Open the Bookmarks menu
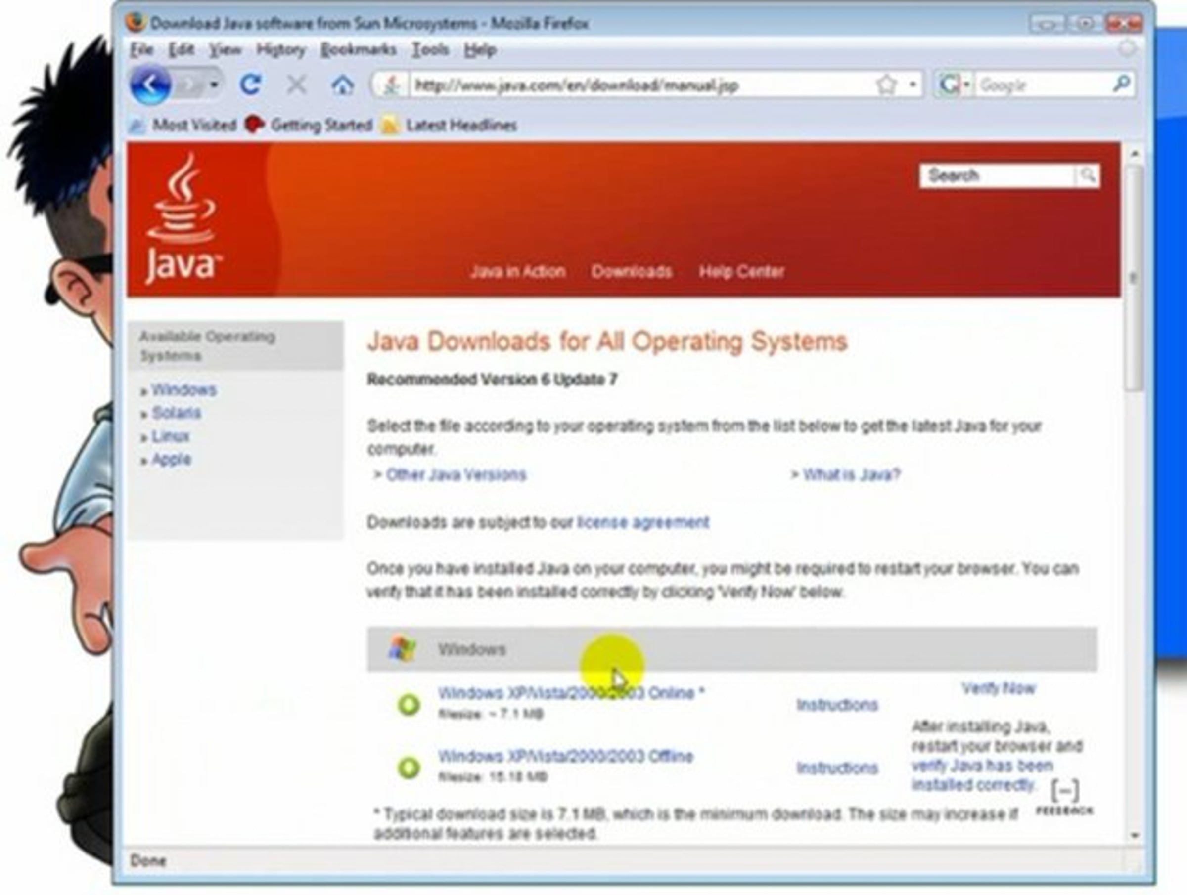Image resolution: width=1187 pixels, height=895 pixels. coord(358,50)
